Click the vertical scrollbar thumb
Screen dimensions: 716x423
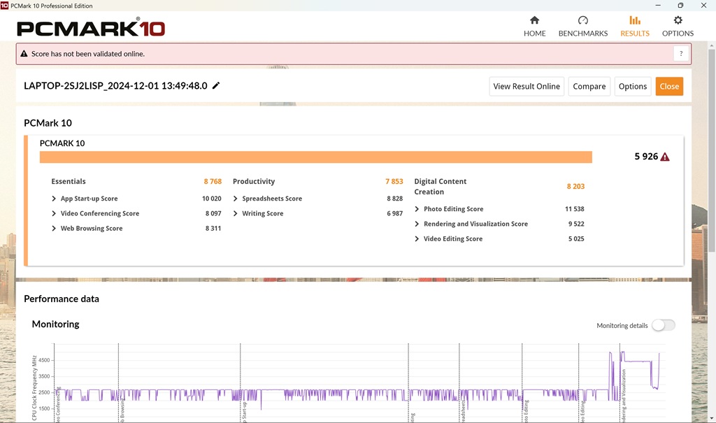(711, 151)
